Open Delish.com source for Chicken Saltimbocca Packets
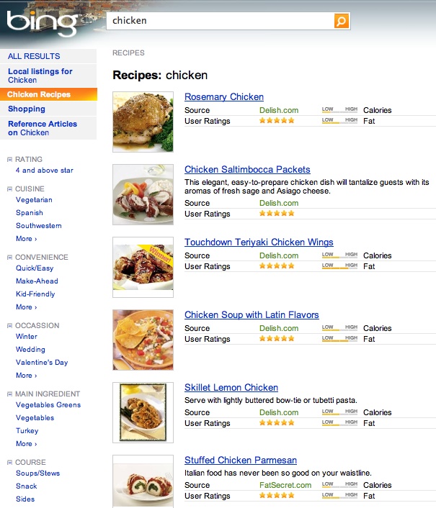Screen dimensions: 436x508 coord(279,203)
